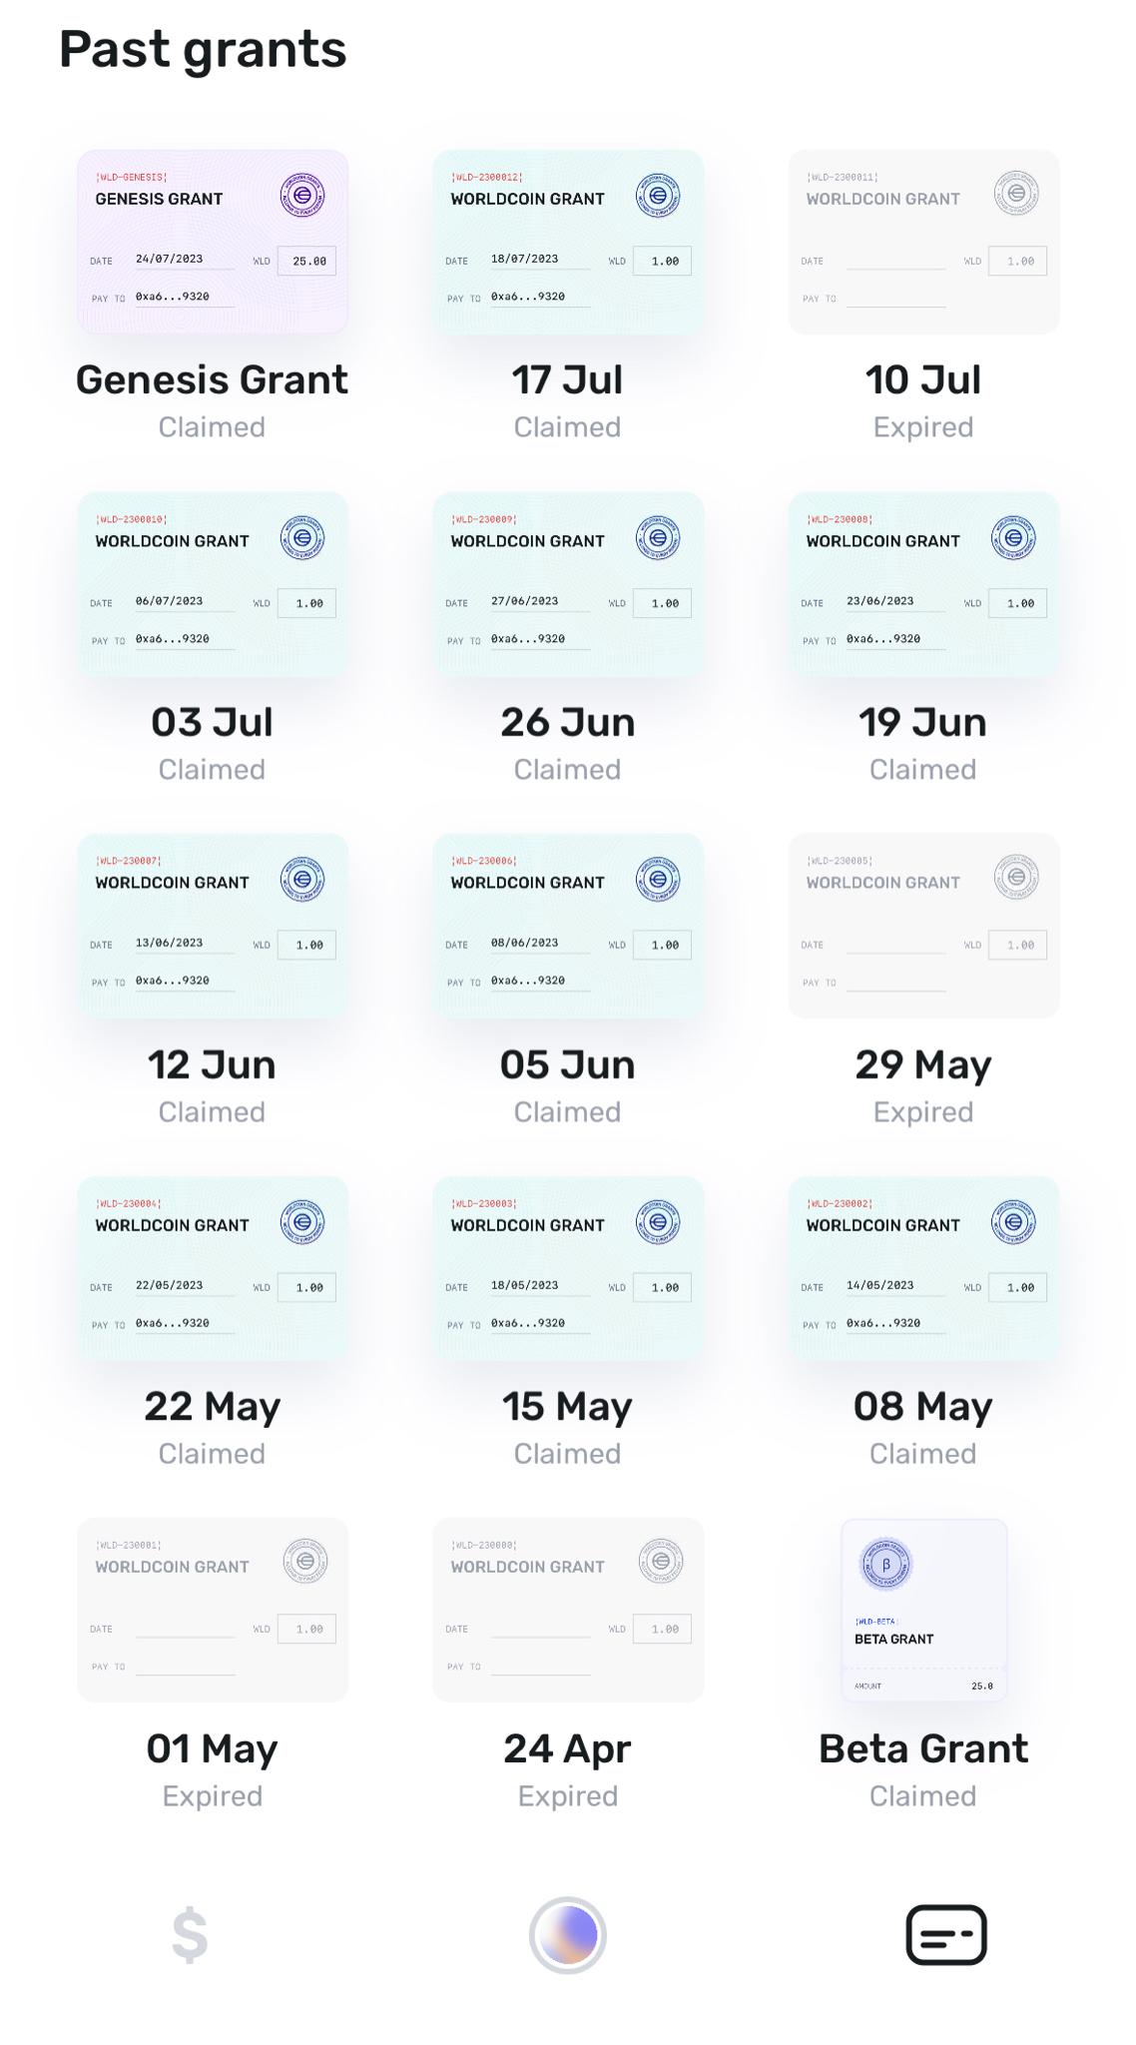Click the 01 May Expired status text
Screen dimensions: 1136x2045
point(213,1795)
